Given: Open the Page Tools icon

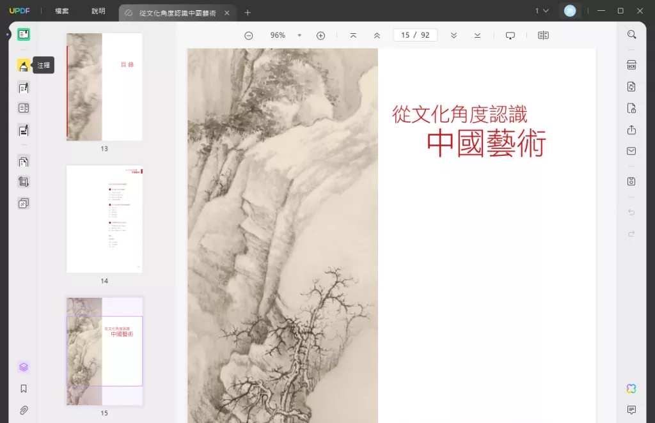Looking at the screenshot, I should tap(24, 162).
